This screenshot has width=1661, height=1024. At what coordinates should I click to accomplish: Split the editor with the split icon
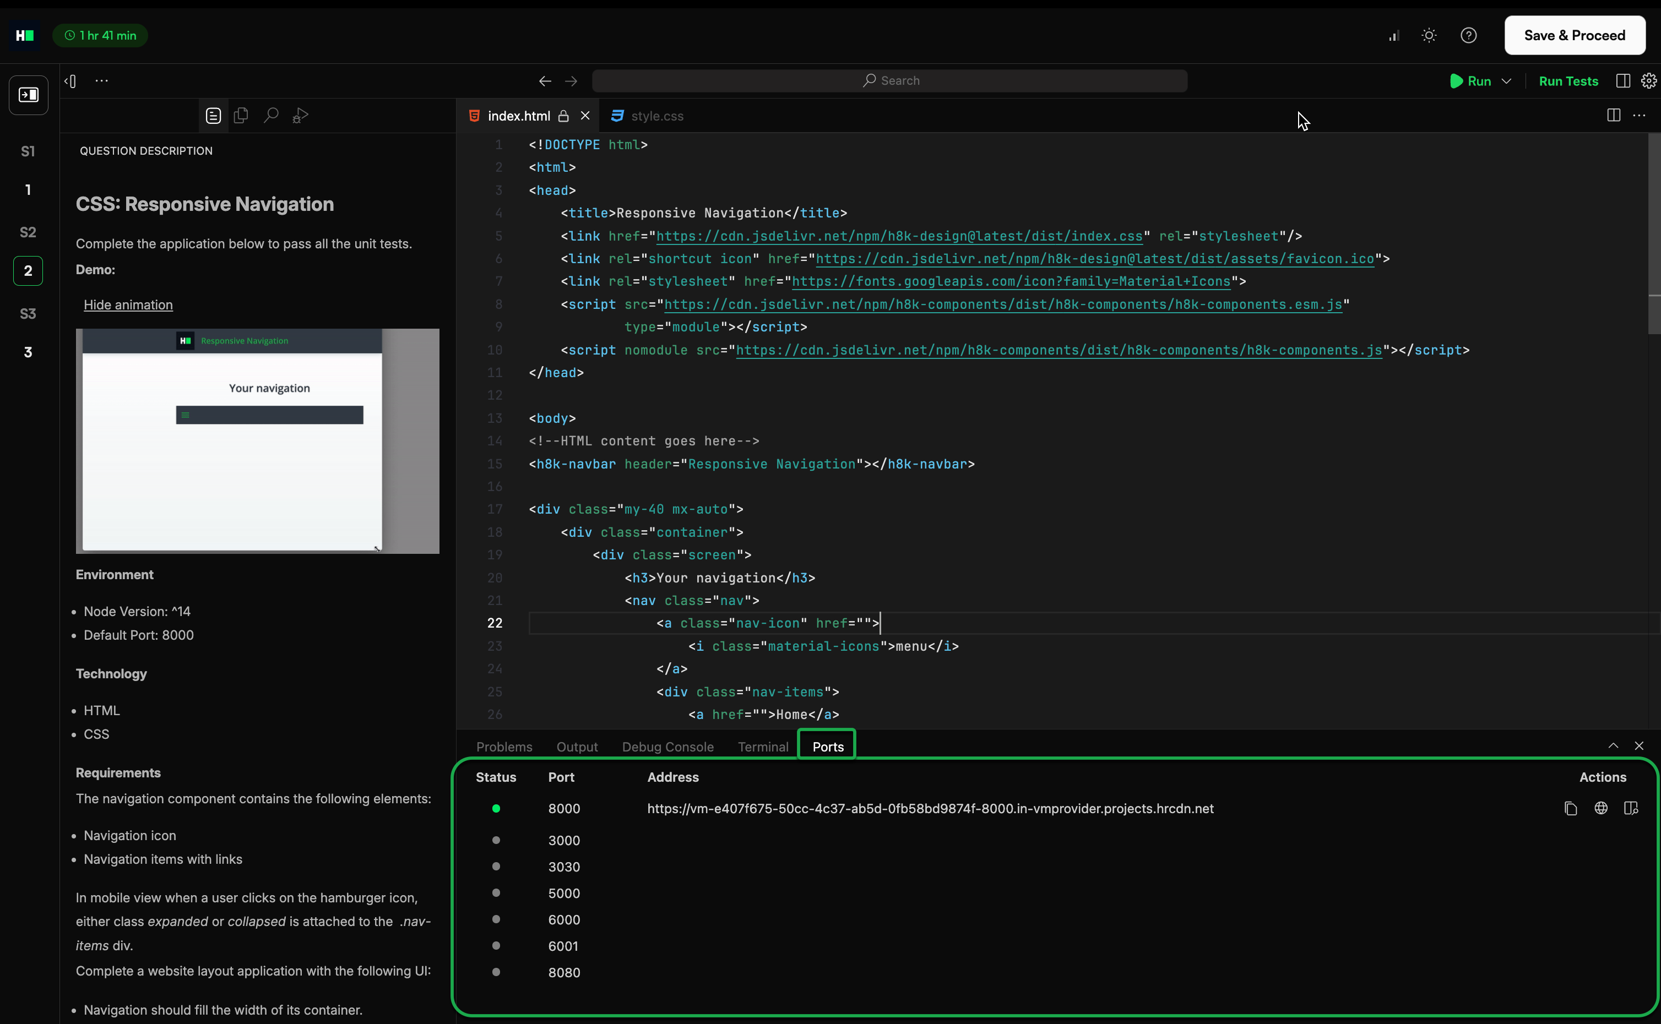[x=1614, y=116]
